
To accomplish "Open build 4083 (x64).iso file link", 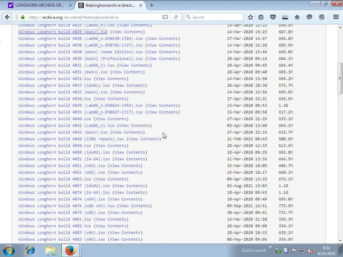I will tap(62, 233).
